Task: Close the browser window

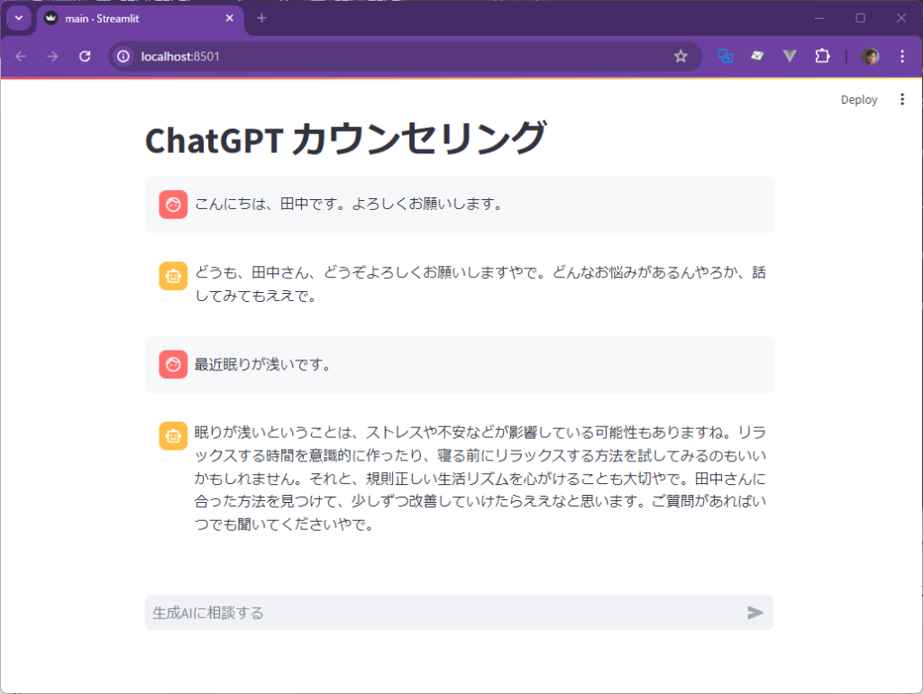Action: pos(901,18)
